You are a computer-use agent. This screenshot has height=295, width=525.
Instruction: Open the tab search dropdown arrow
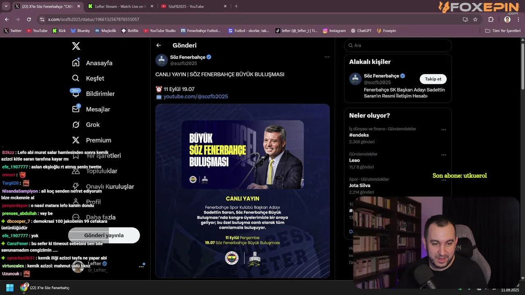coord(6,6)
